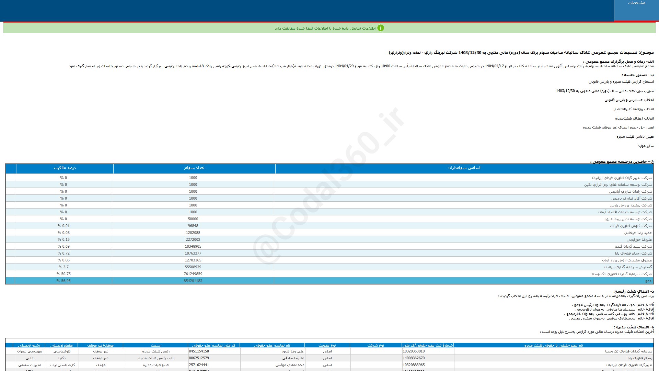Select ownership value % 0.85
This screenshot has height=371, width=659.
[63, 260]
